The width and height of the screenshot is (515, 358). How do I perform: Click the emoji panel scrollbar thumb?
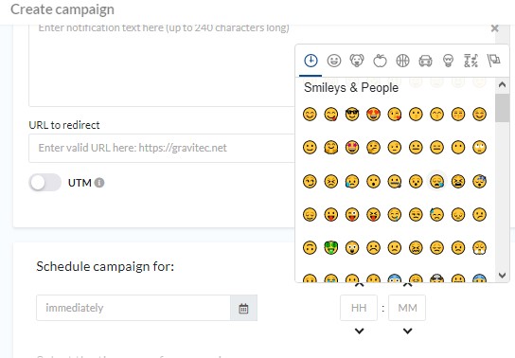pyautogui.click(x=502, y=108)
